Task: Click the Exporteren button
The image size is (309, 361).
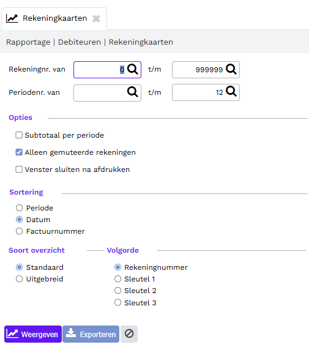Action: (x=91, y=334)
